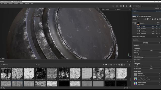Click the Filters icon in assets filter bar
161x90 pixels.
pyautogui.click(x=114, y=65)
